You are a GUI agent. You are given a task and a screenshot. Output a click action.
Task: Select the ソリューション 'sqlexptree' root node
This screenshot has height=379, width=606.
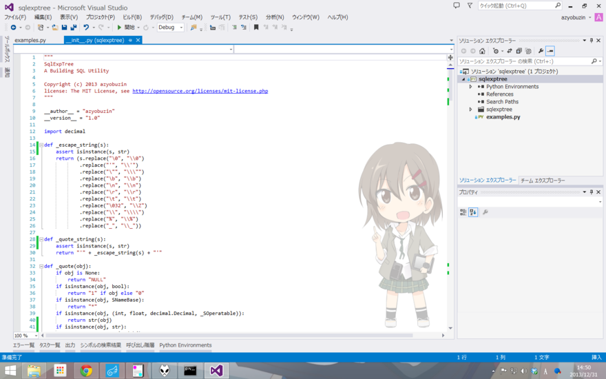514,72
